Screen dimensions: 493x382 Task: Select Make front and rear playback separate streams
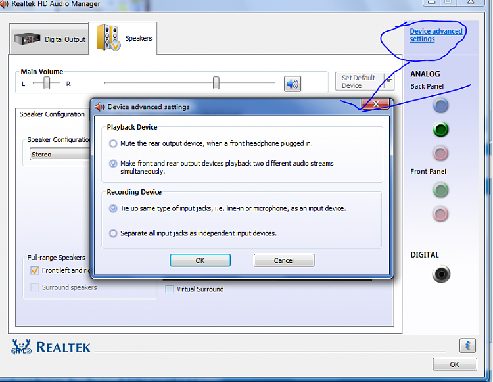click(113, 164)
